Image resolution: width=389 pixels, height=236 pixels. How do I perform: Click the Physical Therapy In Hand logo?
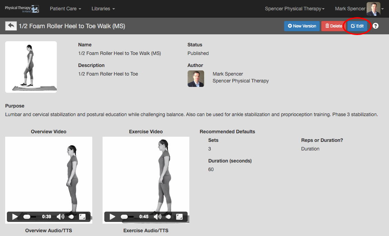(x=22, y=9)
